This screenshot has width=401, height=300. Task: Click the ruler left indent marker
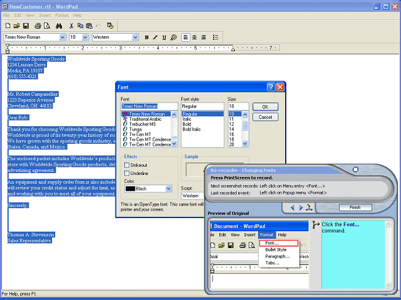pyautogui.click(x=8, y=48)
